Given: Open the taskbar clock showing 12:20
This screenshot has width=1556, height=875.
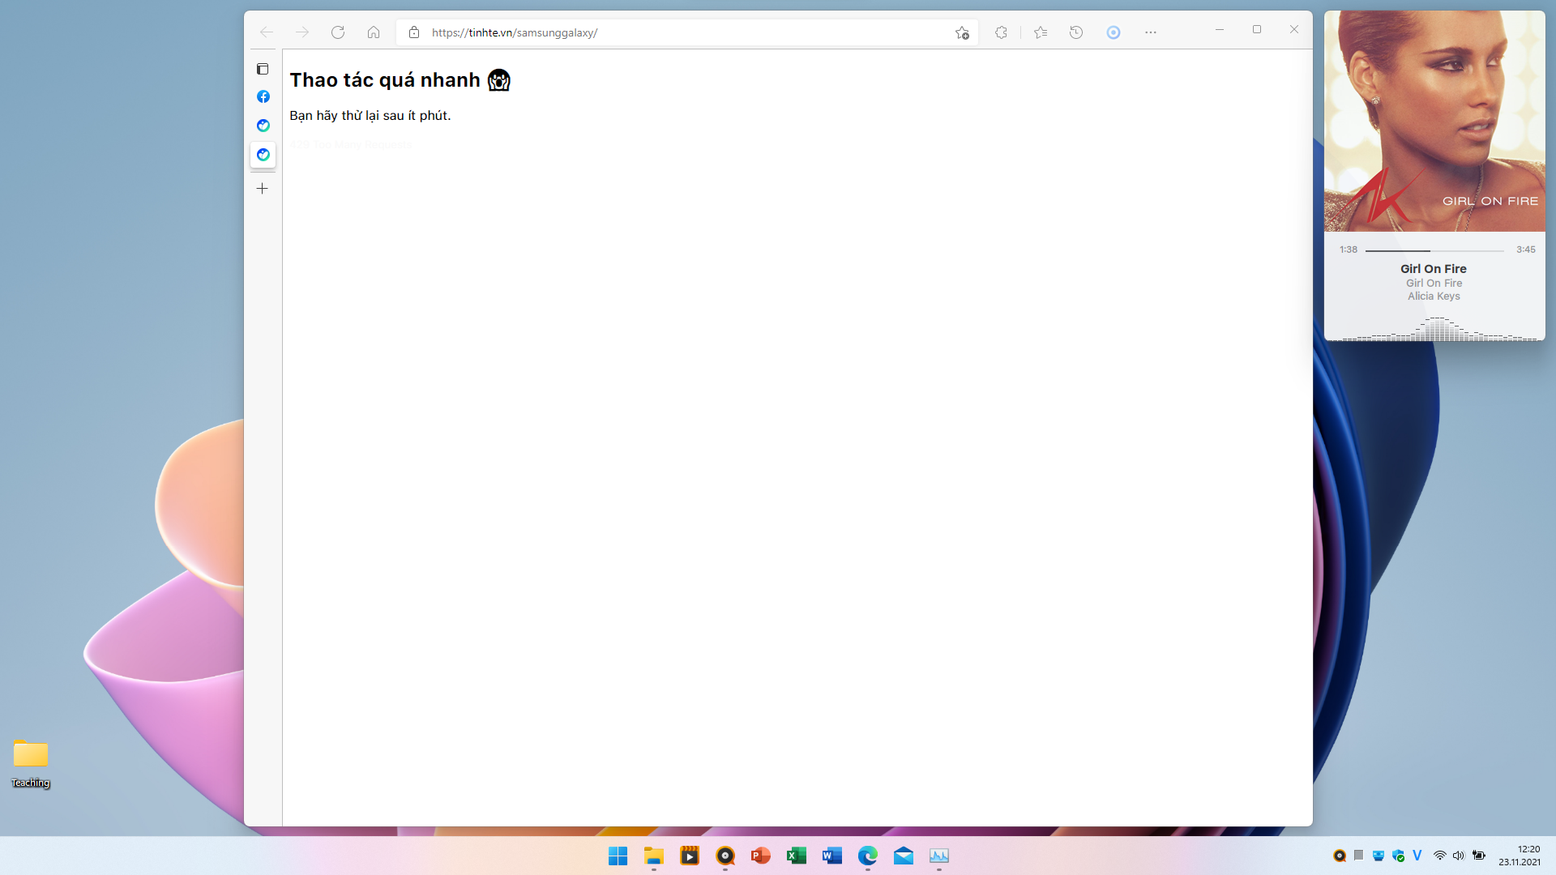Looking at the screenshot, I should pos(1520,856).
